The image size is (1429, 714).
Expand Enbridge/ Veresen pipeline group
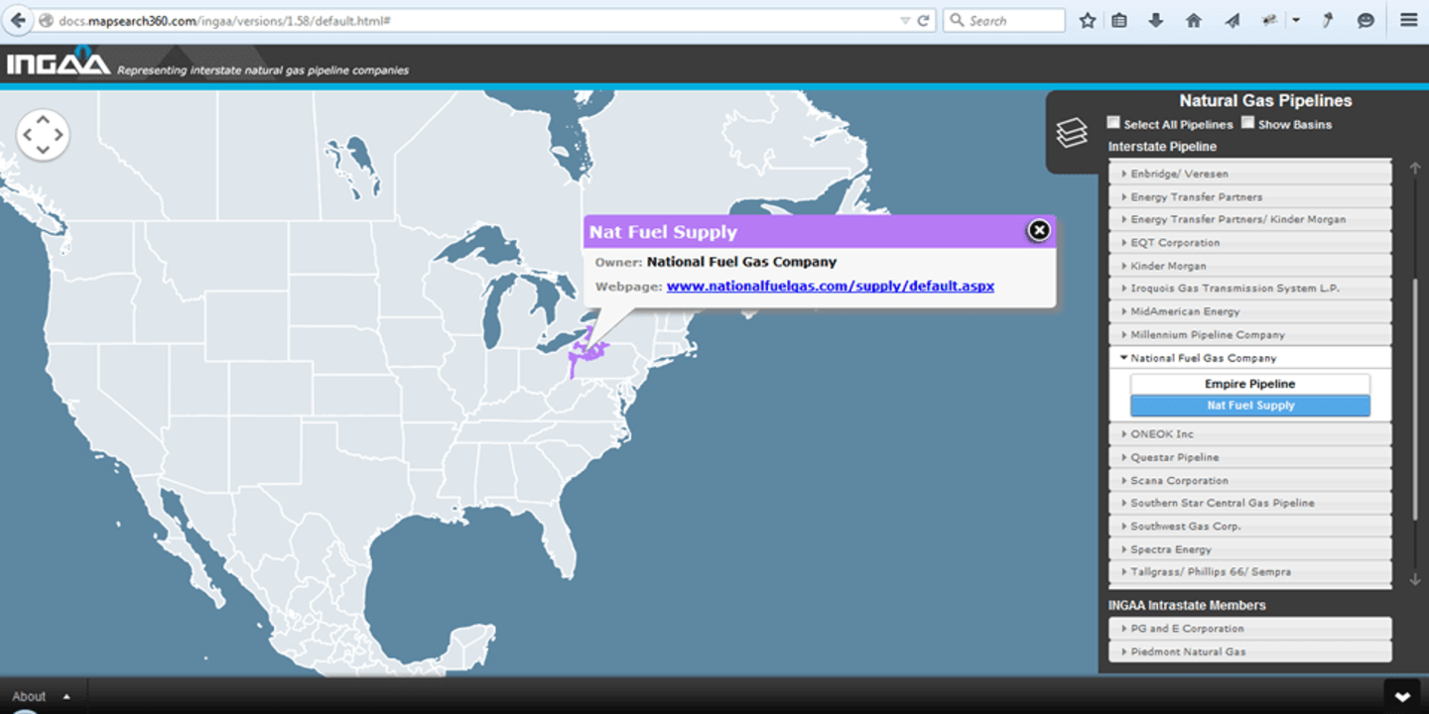click(x=1249, y=174)
